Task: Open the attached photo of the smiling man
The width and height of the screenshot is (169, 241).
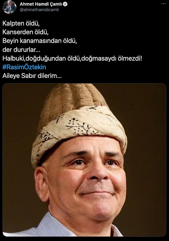Action: click(84, 160)
